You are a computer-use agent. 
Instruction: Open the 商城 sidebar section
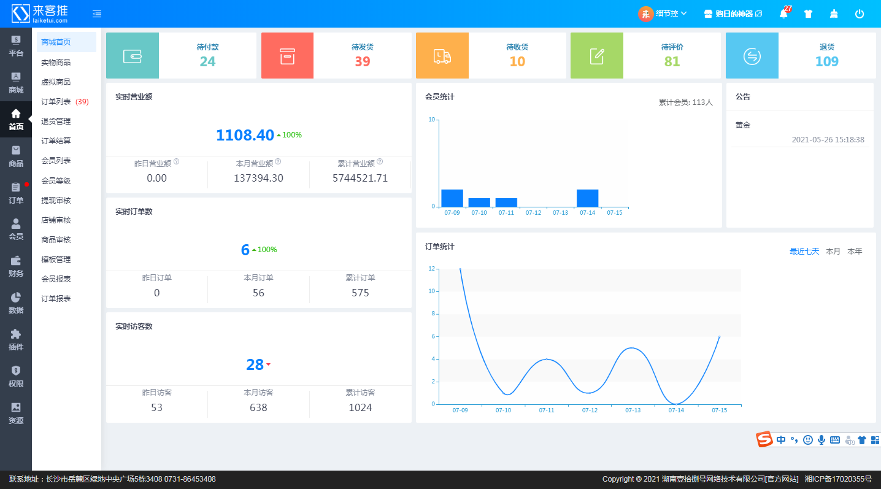click(x=16, y=83)
